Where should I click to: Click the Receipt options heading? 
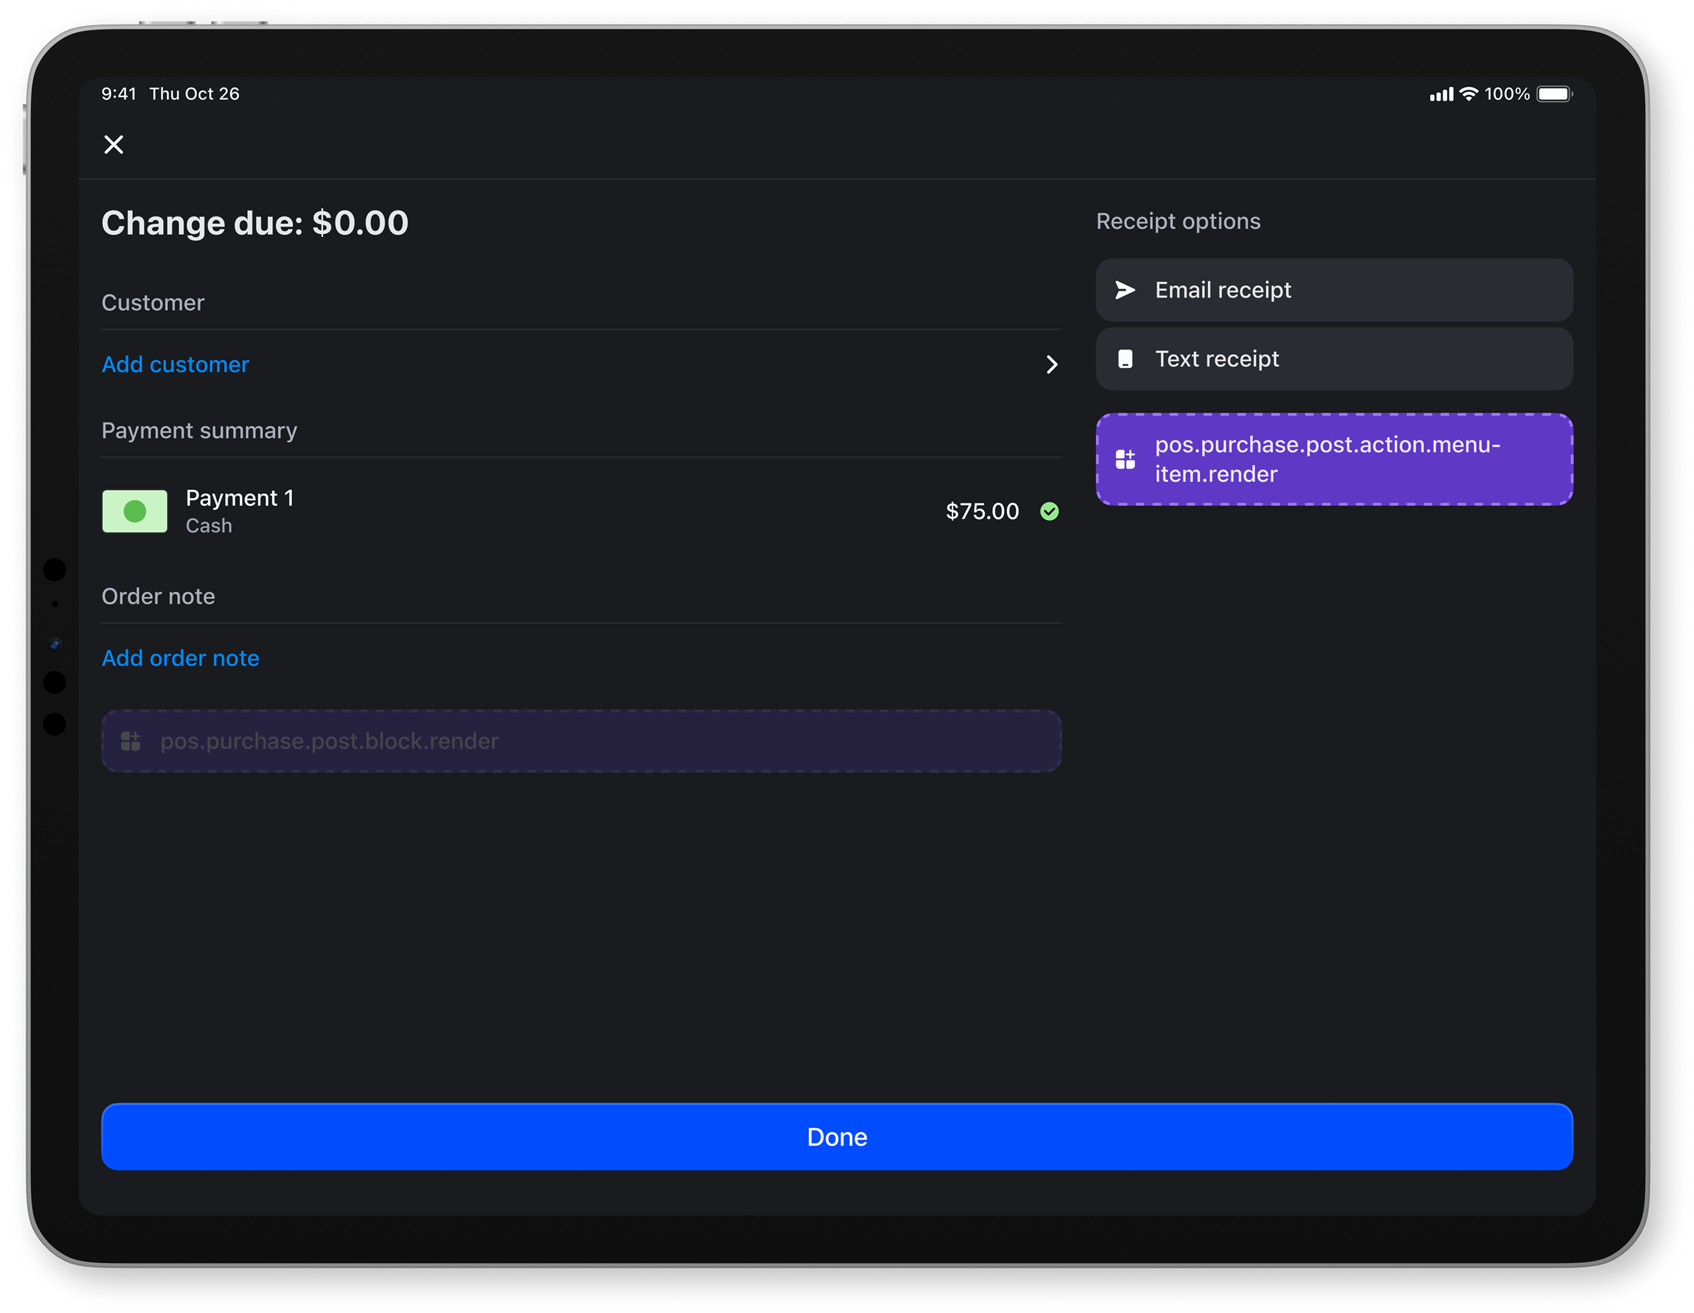click(x=1178, y=222)
